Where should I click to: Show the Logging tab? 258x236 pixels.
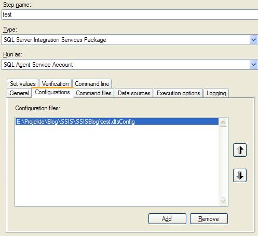pos(216,93)
